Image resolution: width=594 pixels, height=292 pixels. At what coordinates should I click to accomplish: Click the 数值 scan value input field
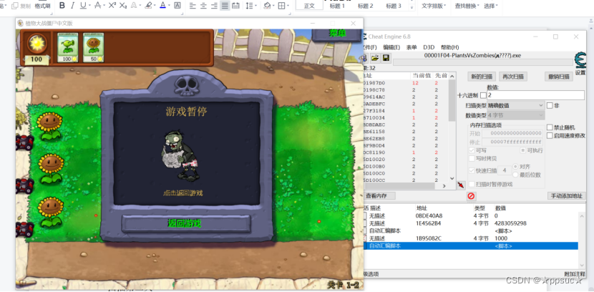pos(535,95)
